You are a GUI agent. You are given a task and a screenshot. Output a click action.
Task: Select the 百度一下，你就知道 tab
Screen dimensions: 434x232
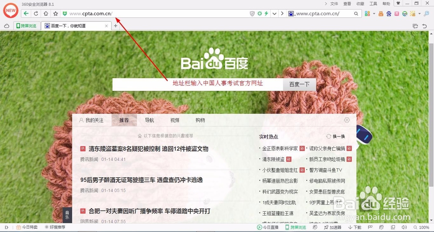click(x=76, y=26)
